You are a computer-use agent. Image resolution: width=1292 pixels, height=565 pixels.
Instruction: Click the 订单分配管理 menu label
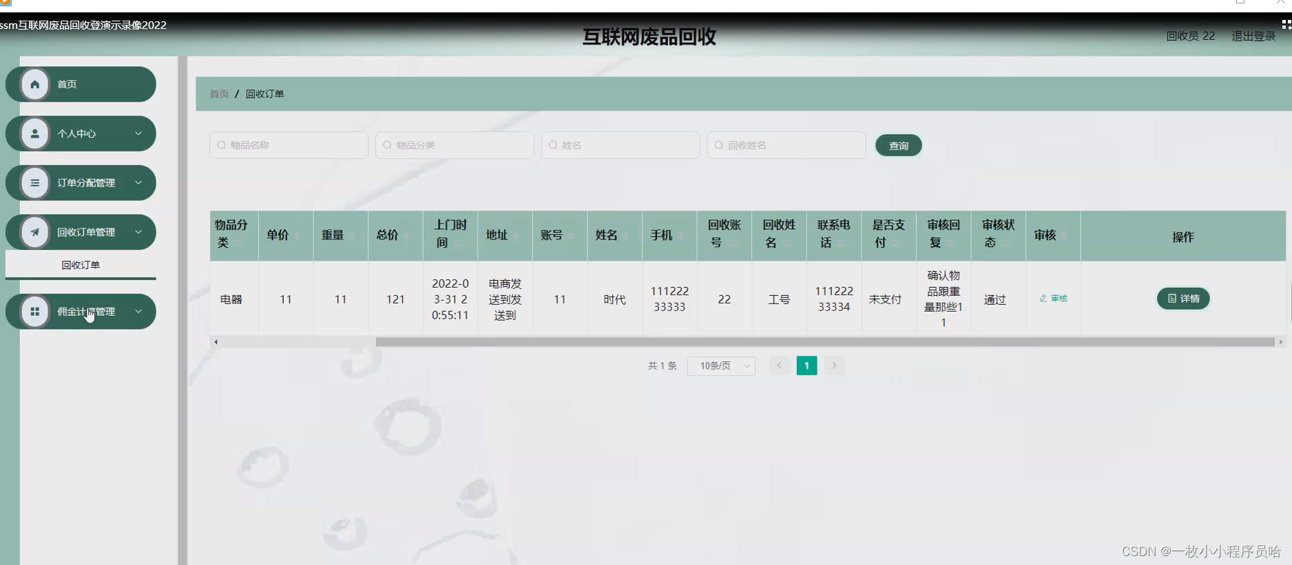86,183
